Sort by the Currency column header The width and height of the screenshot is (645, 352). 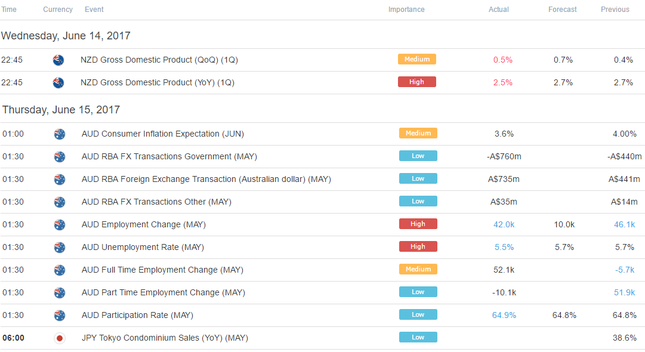[x=58, y=10]
